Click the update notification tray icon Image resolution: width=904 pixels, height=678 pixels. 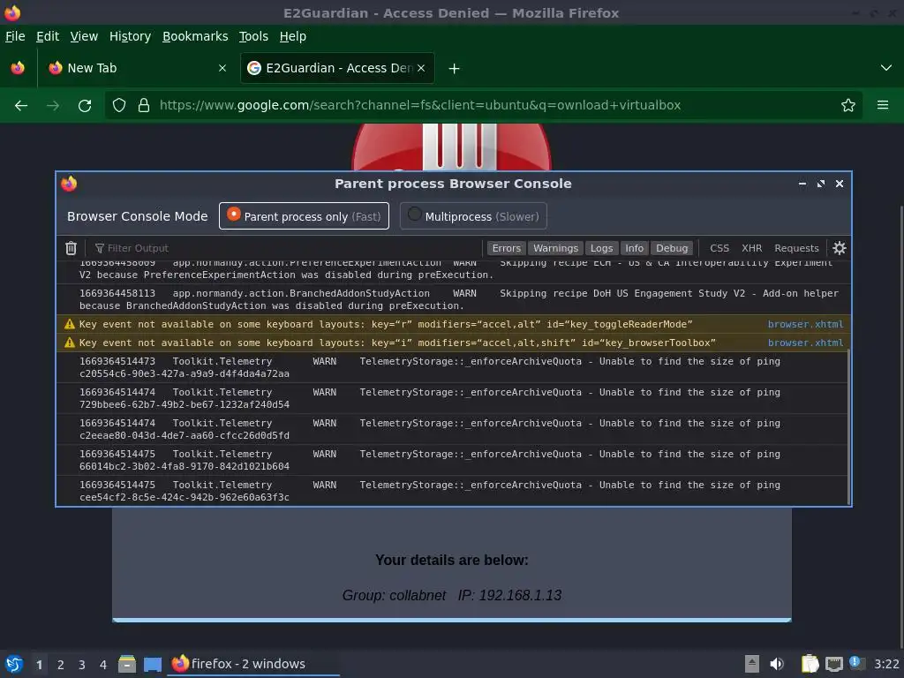[856, 663]
